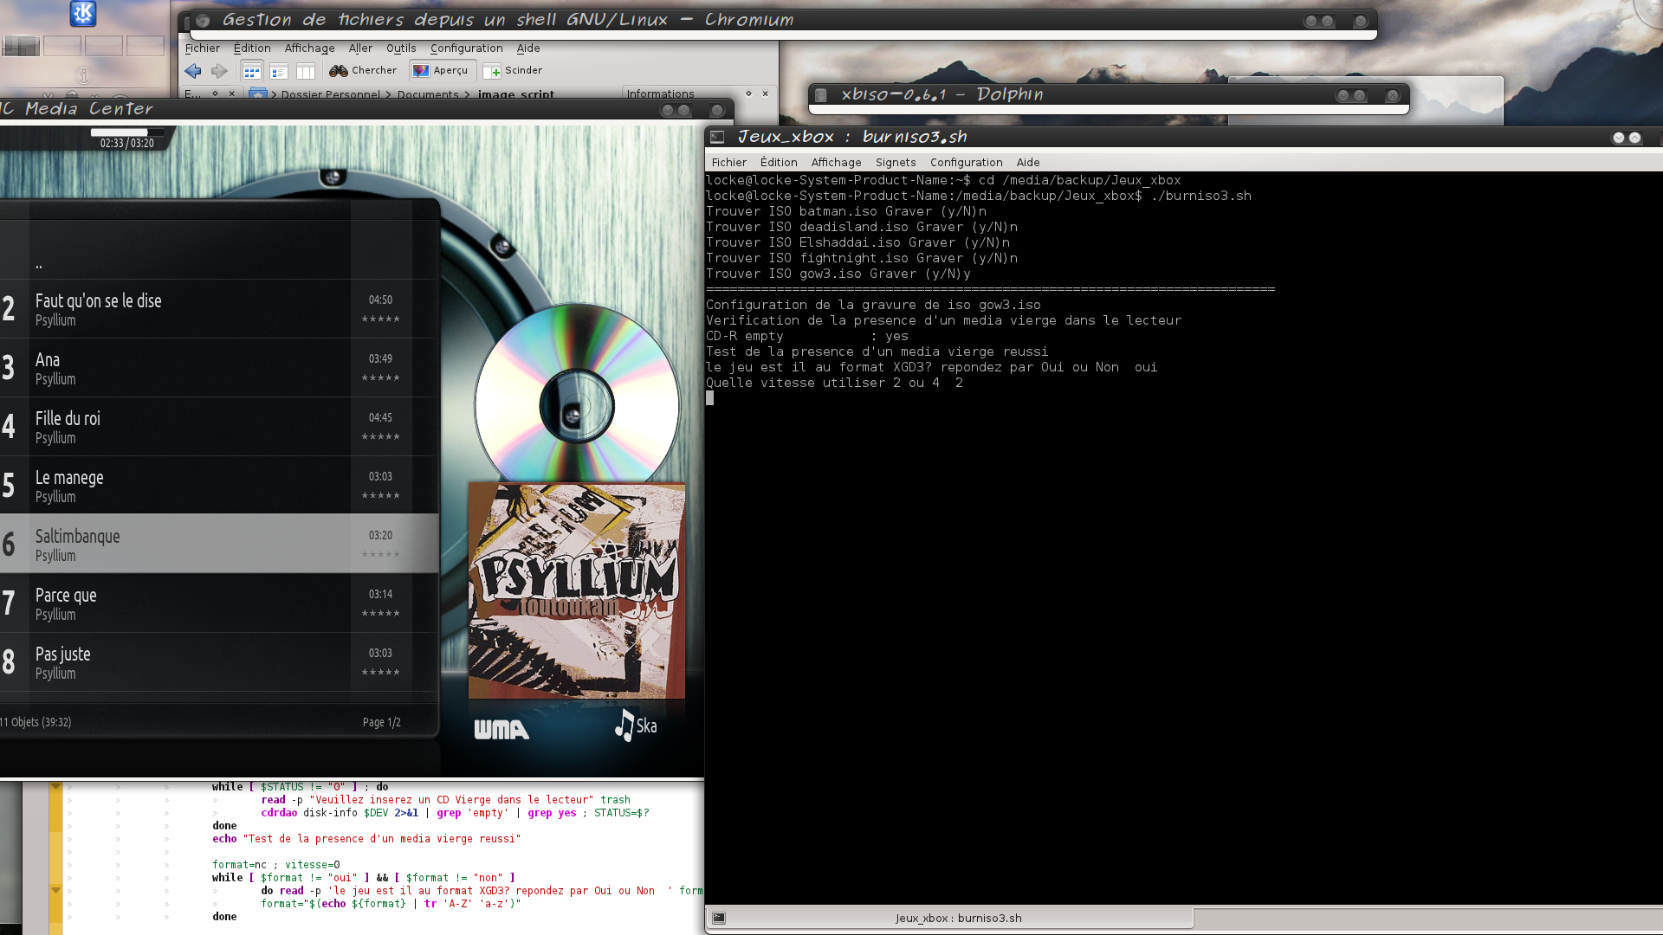Image resolution: width=1663 pixels, height=935 pixels.
Task: Open Configuration menu in Konsole
Action: pos(966,163)
